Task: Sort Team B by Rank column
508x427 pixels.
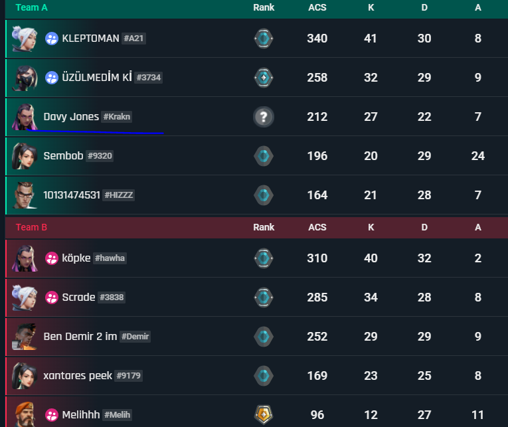Action: 264,227
